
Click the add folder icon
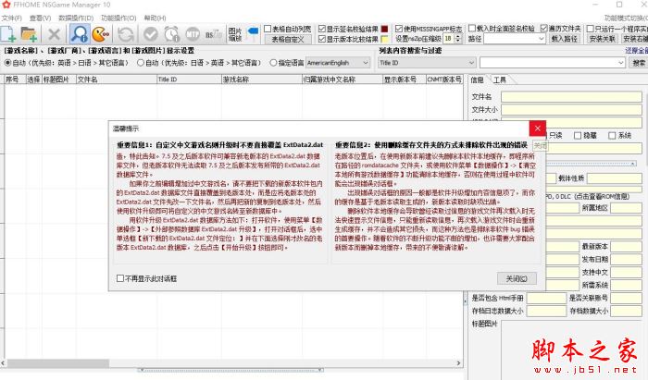(x=29, y=34)
